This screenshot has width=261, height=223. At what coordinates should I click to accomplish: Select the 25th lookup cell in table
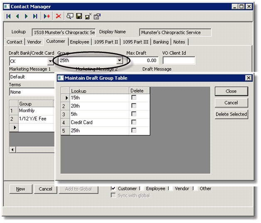pos(99,130)
